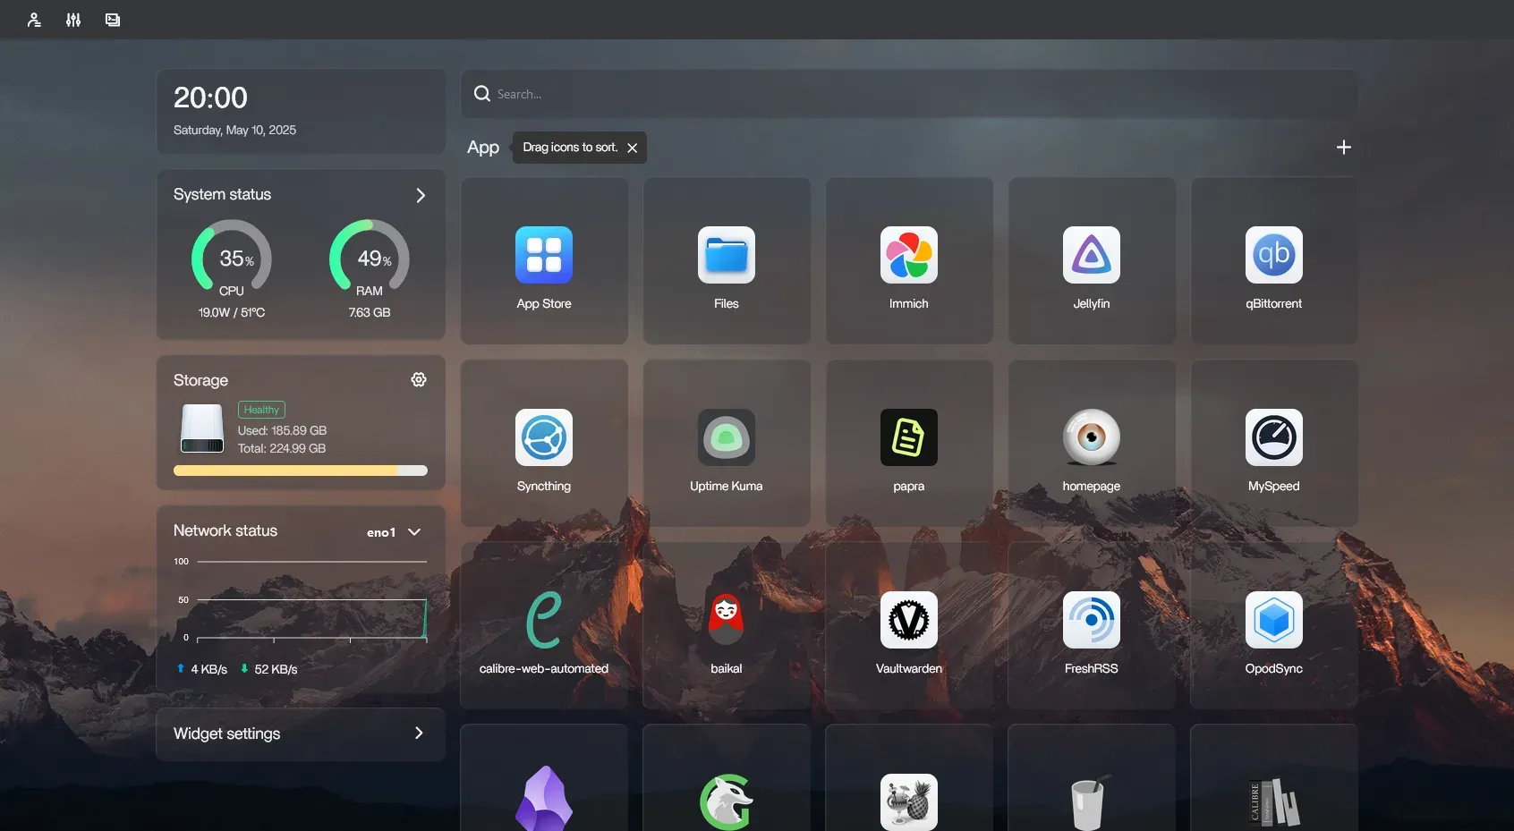Screen dimensions: 1514x831
Task: Dismiss the 'Drag icons to sort' tip
Action: (633, 148)
